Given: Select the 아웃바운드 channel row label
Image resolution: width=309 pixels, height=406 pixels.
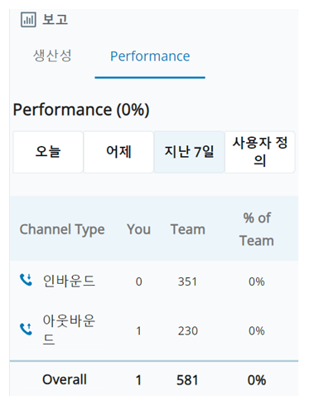Looking at the screenshot, I should pyautogui.click(x=69, y=330).
